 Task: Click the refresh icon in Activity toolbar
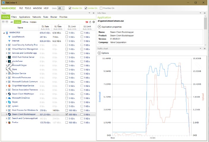pyautogui.click(x=90, y=22)
